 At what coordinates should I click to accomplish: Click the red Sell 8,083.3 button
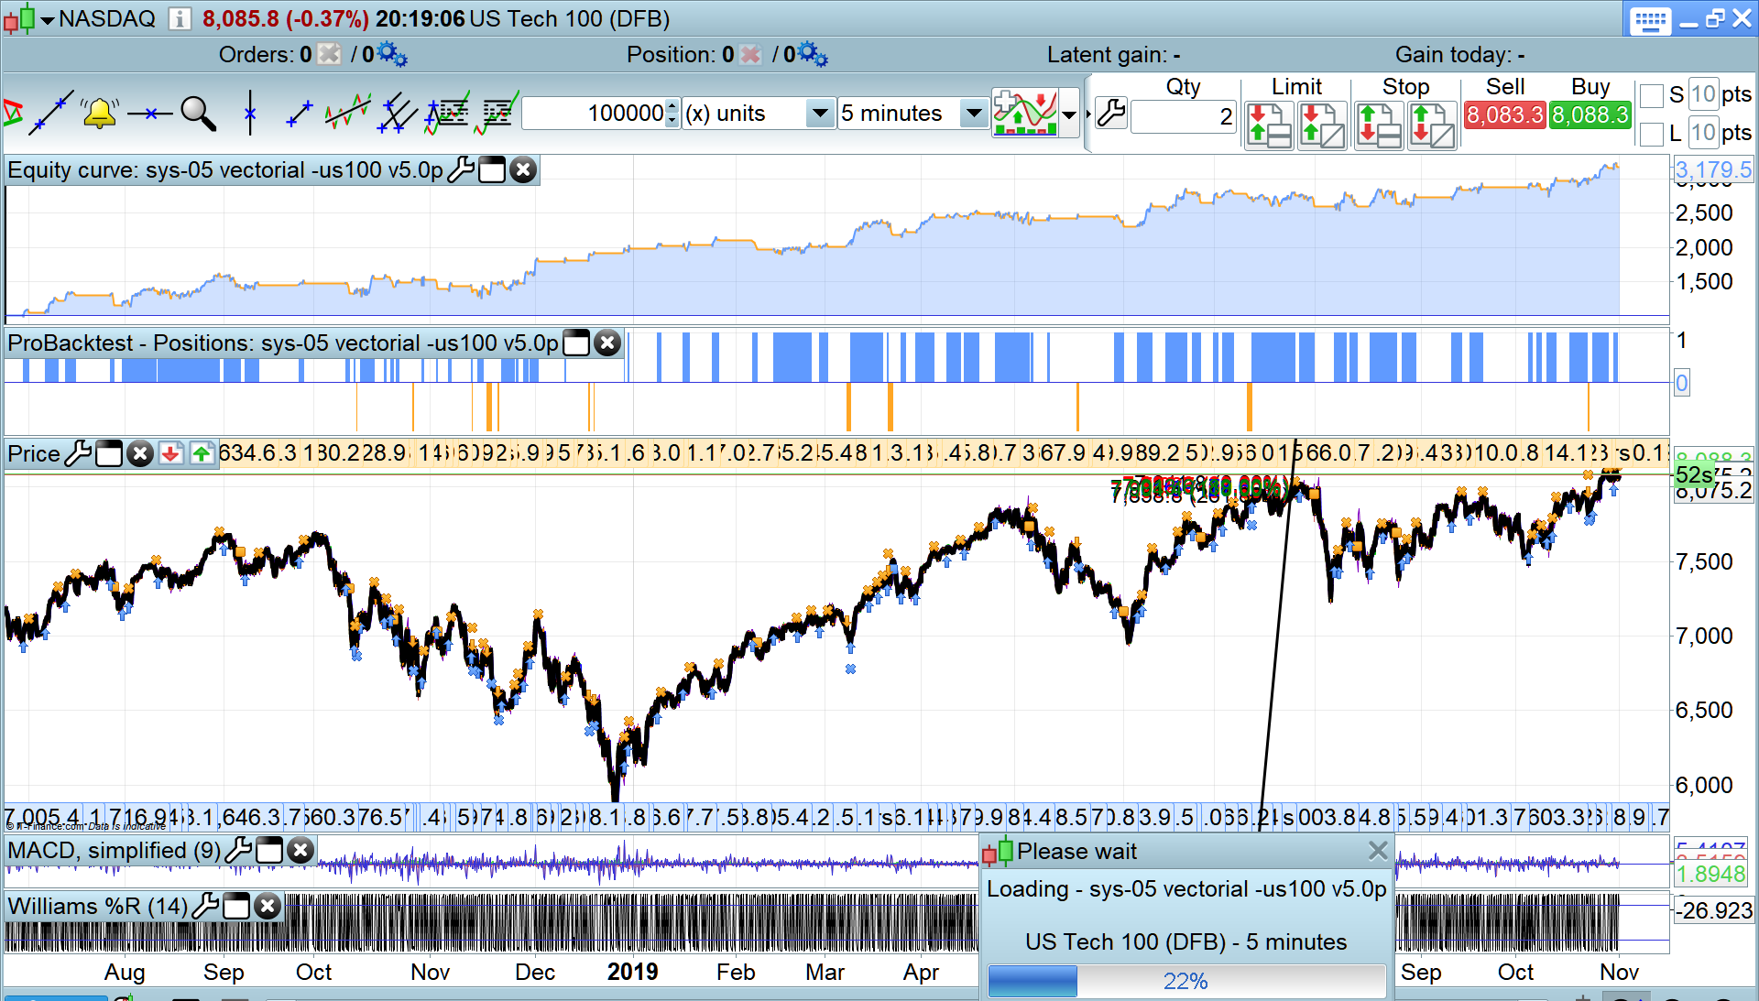(x=1504, y=115)
